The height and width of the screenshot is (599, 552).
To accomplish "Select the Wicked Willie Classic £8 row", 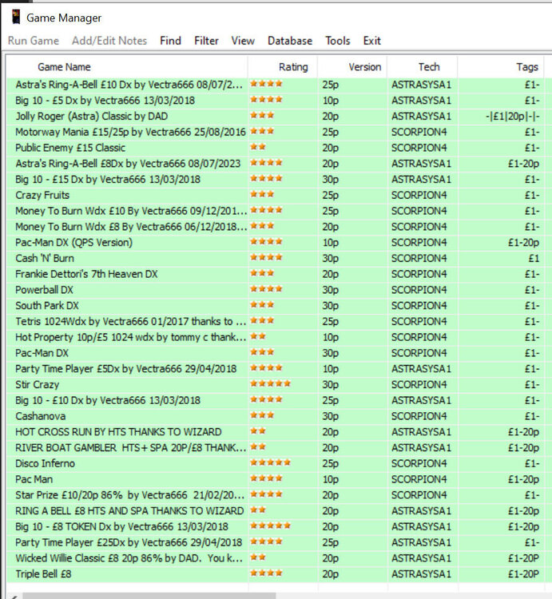I will (279, 558).
